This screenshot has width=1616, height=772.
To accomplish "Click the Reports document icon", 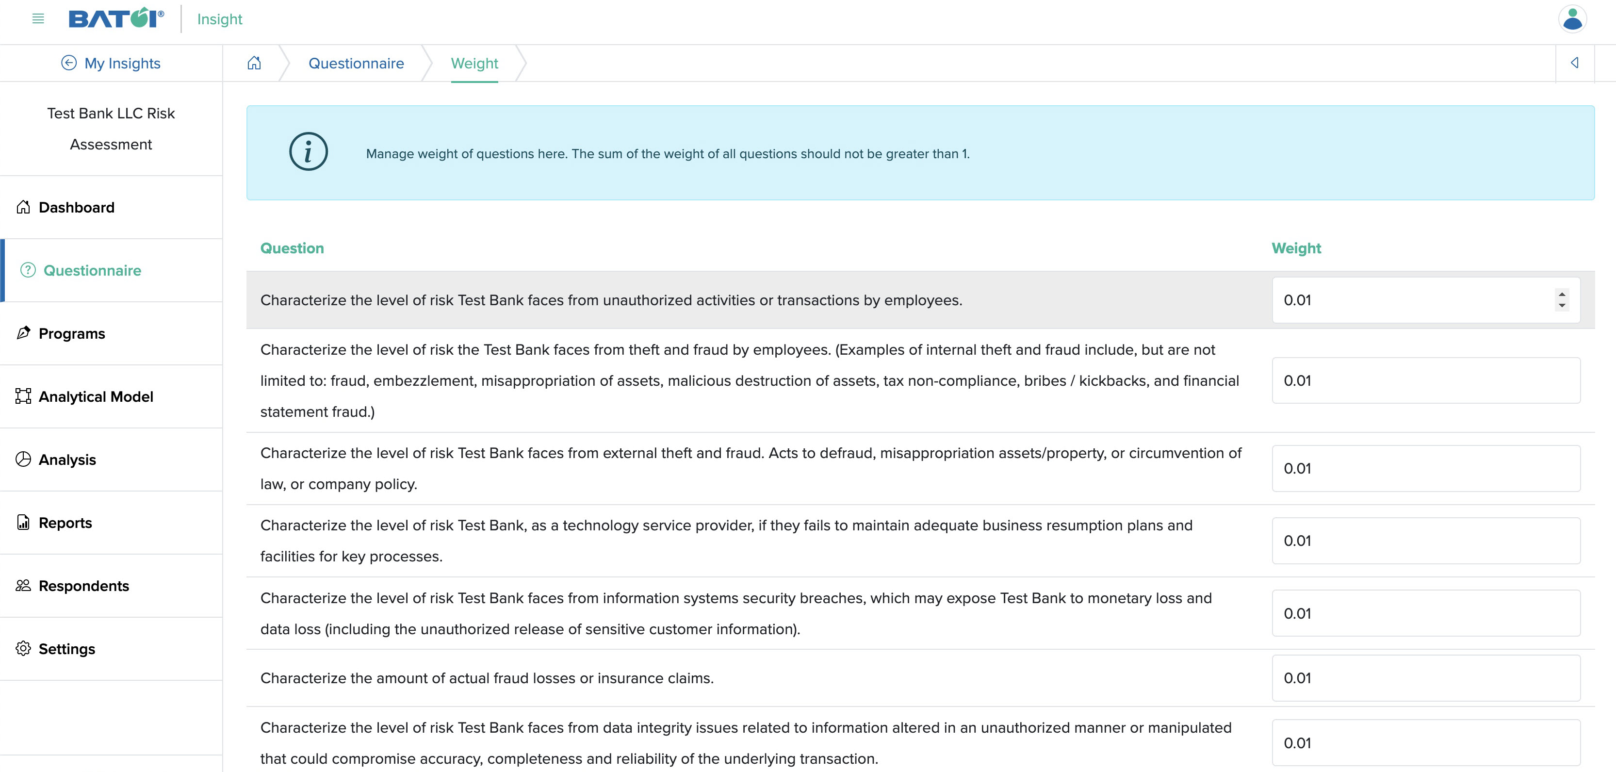I will pyautogui.click(x=23, y=522).
